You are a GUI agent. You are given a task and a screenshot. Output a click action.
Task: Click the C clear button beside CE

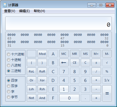coord(85,63)
